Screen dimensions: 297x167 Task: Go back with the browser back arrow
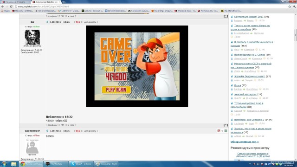click(x=2, y=6)
